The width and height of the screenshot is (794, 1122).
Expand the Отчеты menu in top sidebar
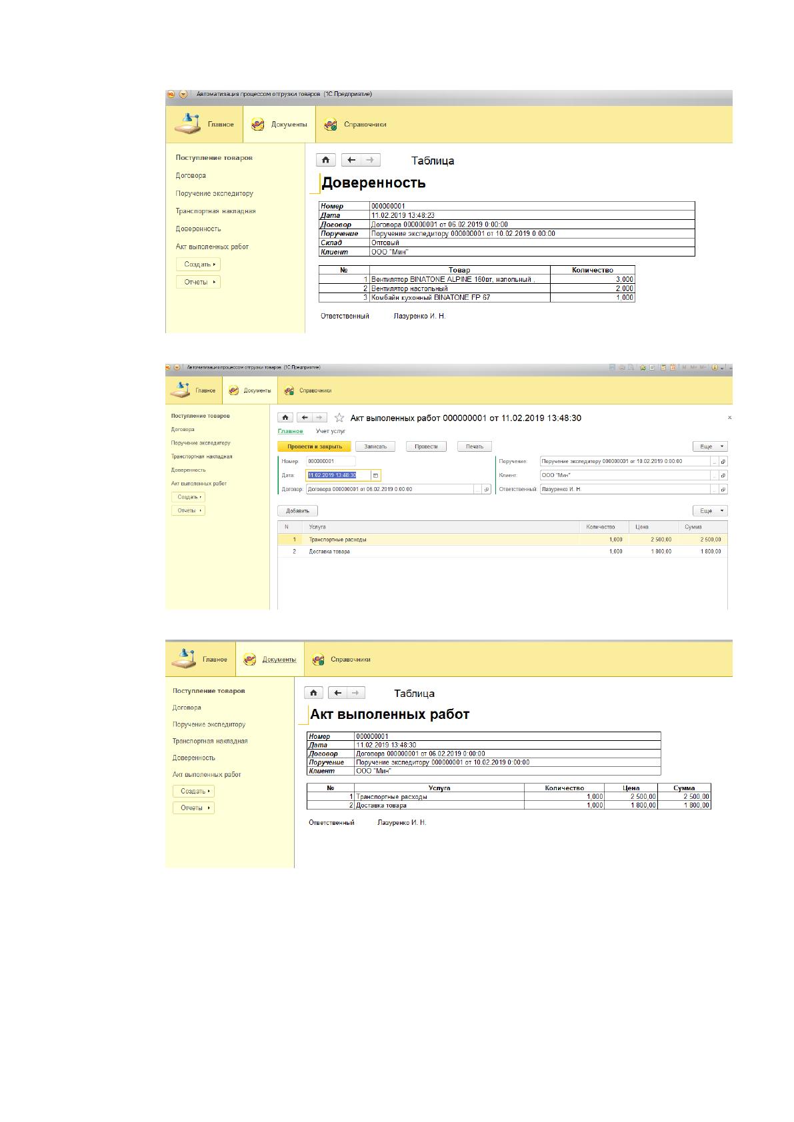click(x=198, y=282)
